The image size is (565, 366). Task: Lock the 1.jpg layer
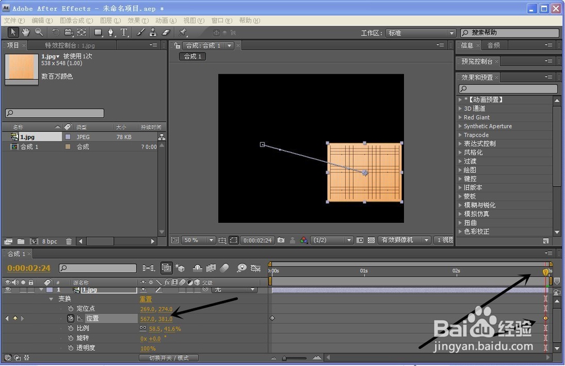point(31,290)
